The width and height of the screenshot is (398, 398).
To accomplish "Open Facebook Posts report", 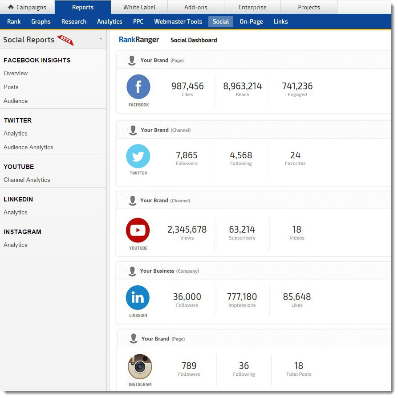I will click(11, 87).
